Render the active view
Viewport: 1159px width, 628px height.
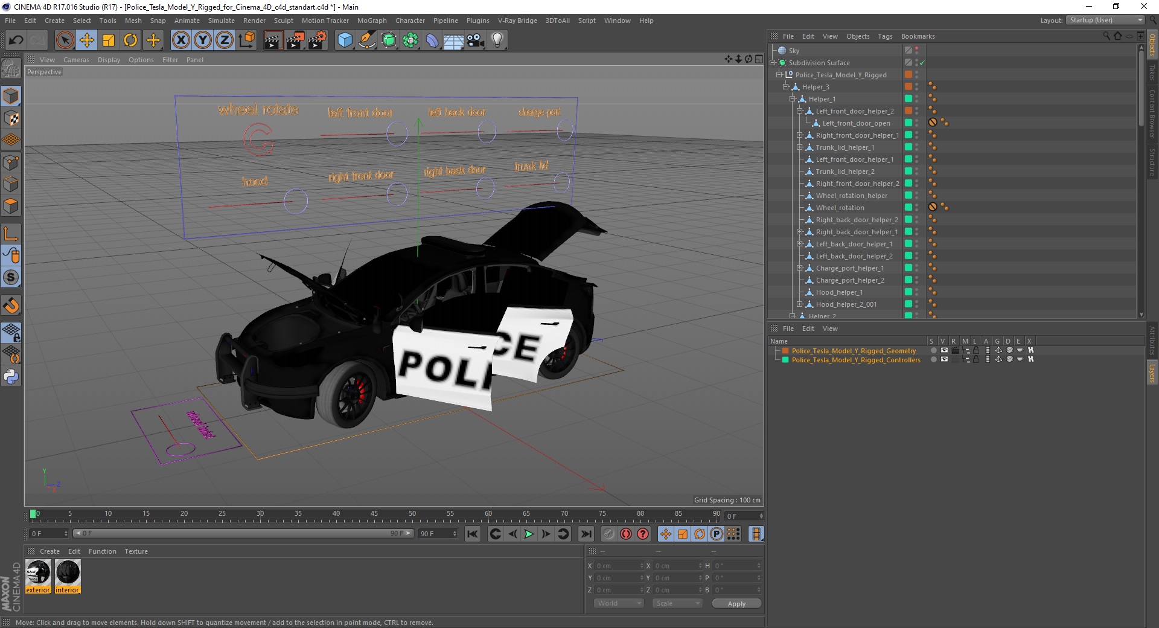(273, 40)
